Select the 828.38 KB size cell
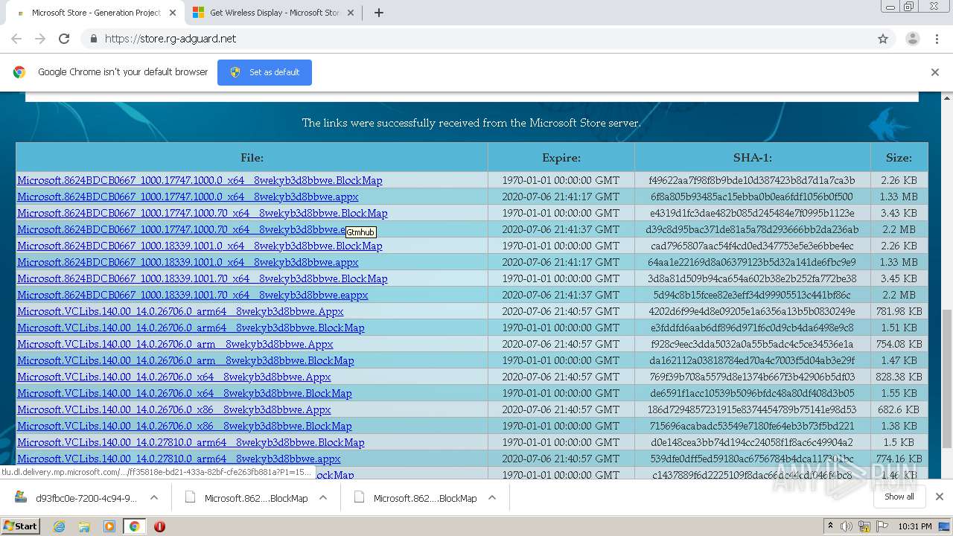Image resolution: width=953 pixels, height=536 pixels. click(x=899, y=377)
